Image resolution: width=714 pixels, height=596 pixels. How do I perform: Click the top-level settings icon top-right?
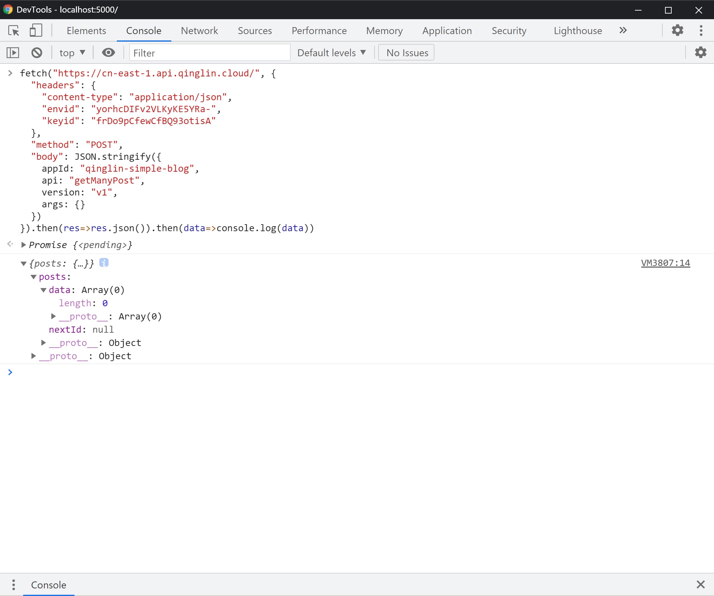coord(677,30)
